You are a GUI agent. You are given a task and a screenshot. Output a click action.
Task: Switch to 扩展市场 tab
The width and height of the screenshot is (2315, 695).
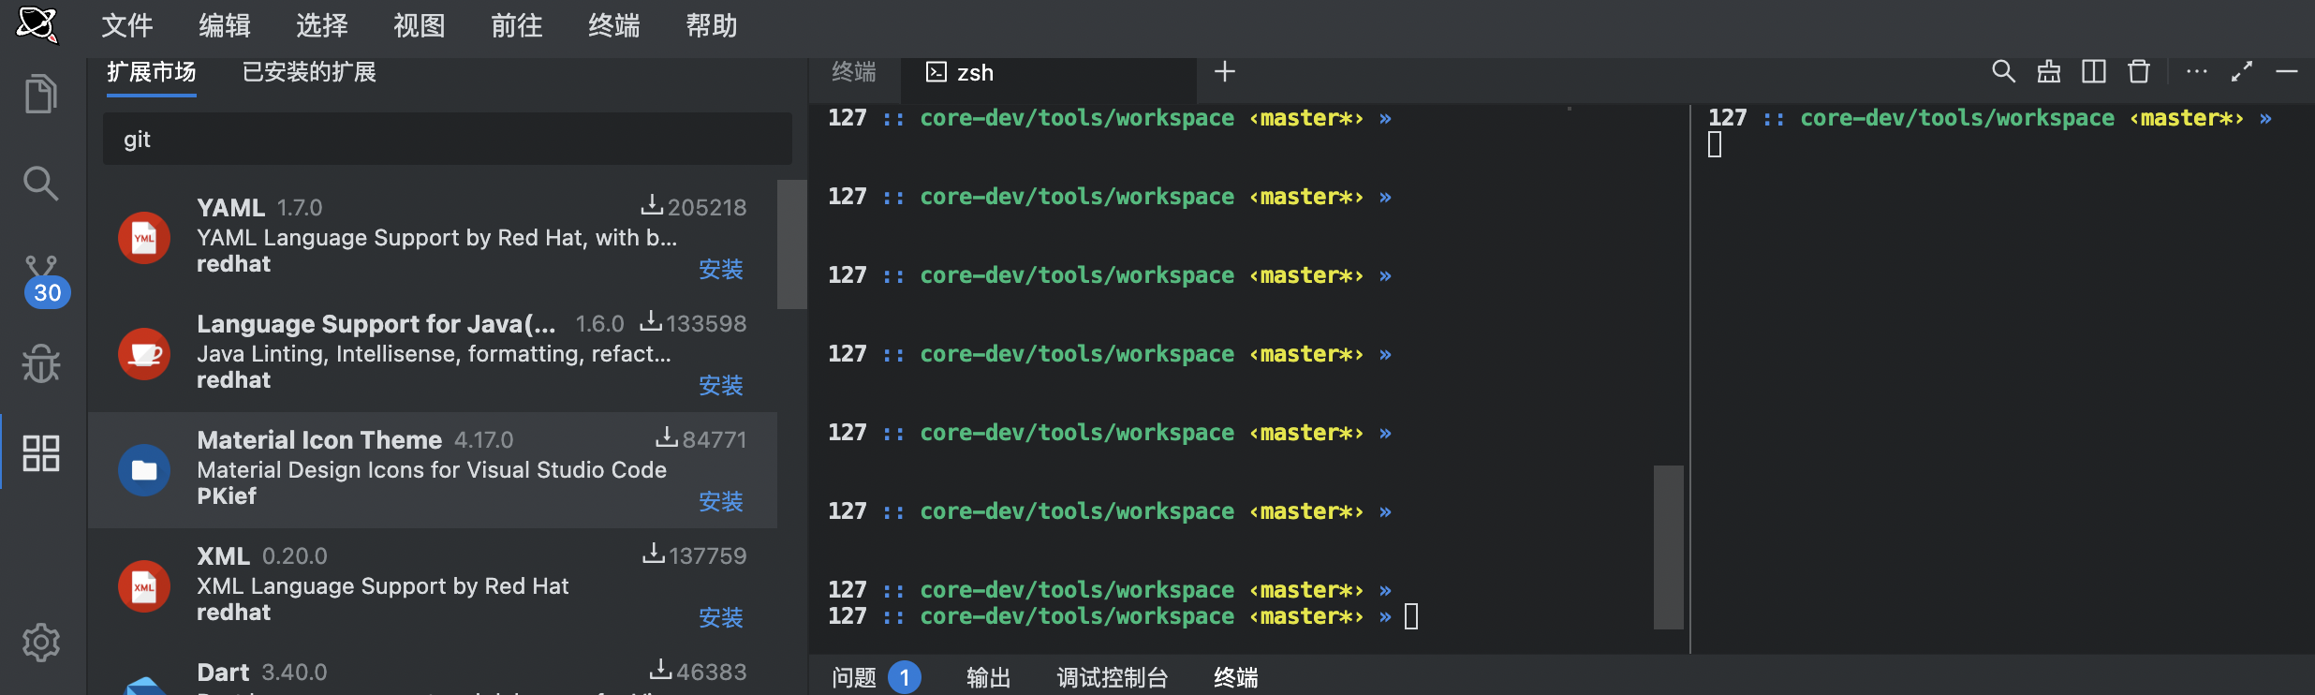[152, 72]
